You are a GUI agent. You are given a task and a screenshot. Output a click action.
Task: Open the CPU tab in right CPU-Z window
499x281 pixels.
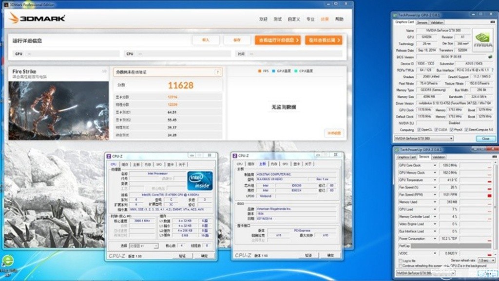(240, 164)
